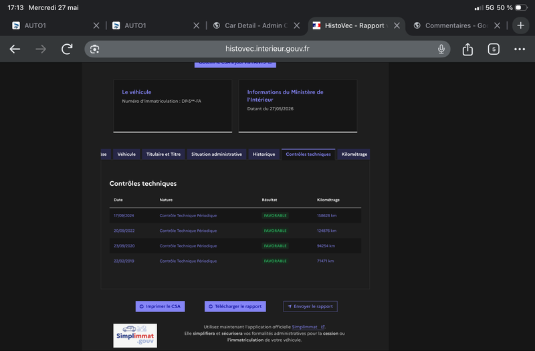Tap the microphone icon in address bar
This screenshot has height=351, width=535.
coord(441,49)
